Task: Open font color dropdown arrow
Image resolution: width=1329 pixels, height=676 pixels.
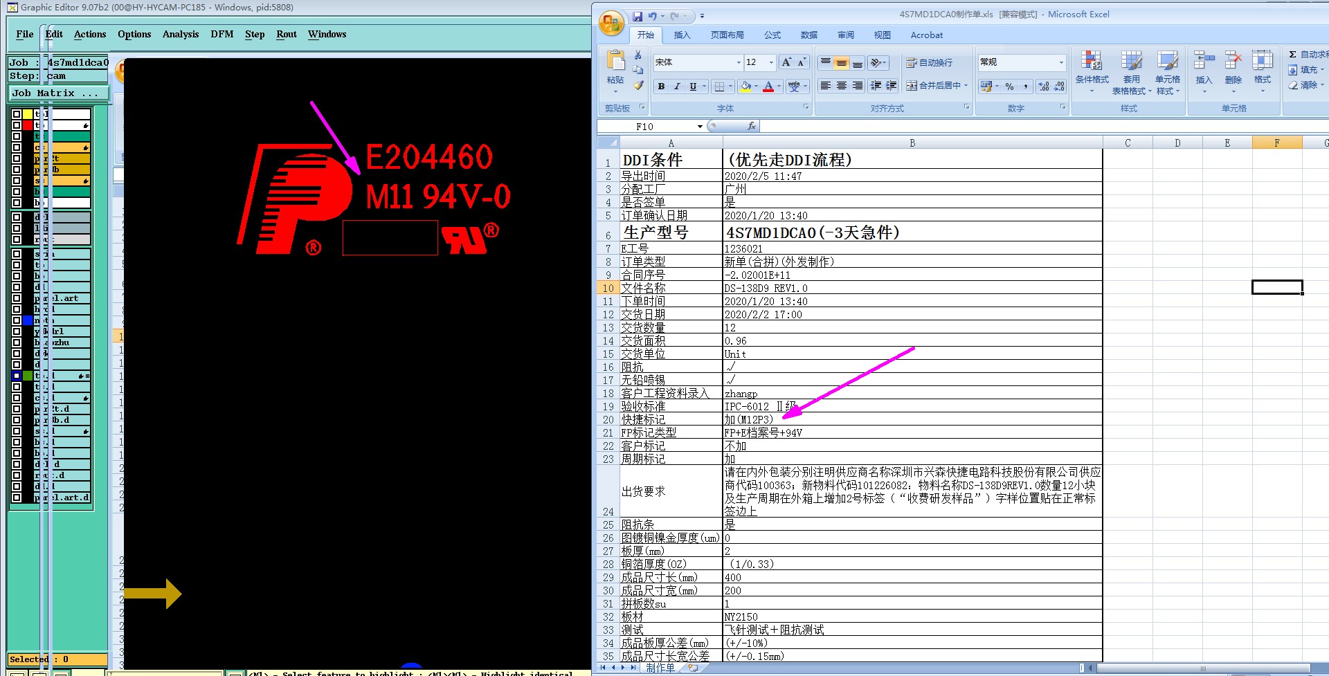Action: click(779, 86)
